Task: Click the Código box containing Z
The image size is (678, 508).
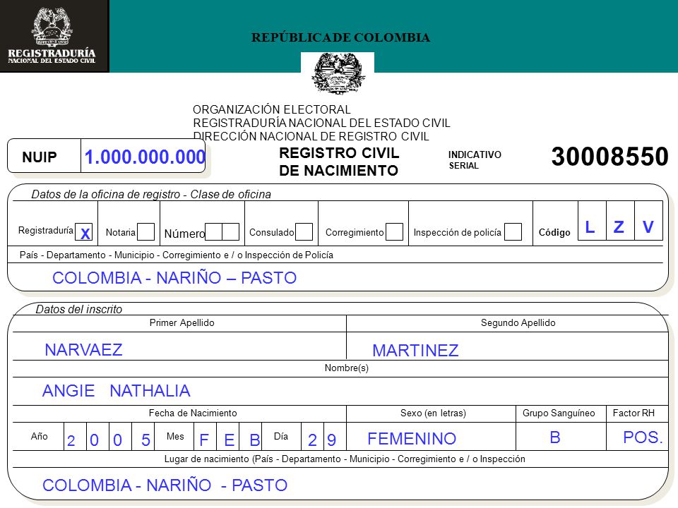Action: click(621, 220)
